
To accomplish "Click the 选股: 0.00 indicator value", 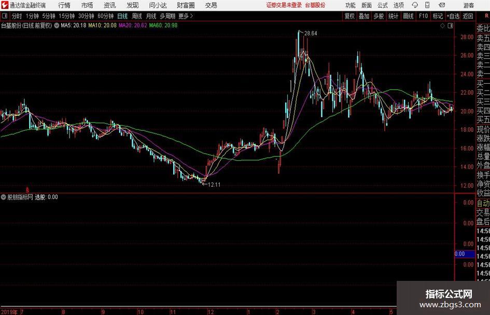I will point(46,197).
